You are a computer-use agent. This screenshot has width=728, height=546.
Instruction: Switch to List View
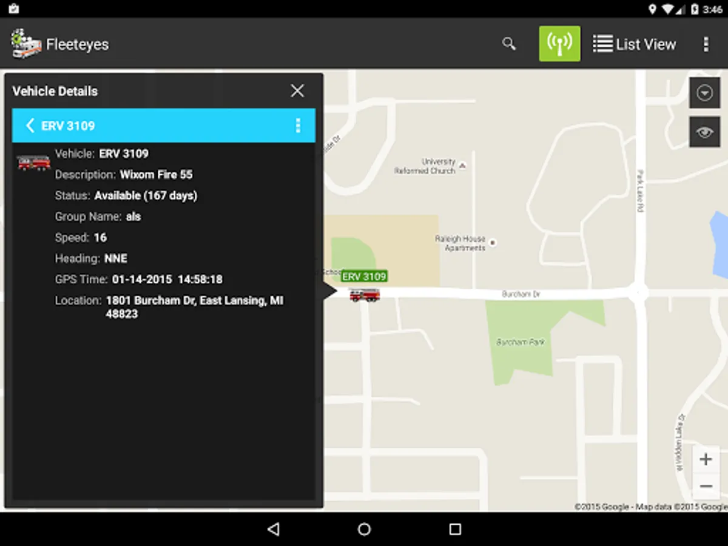click(x=634, y=44)
